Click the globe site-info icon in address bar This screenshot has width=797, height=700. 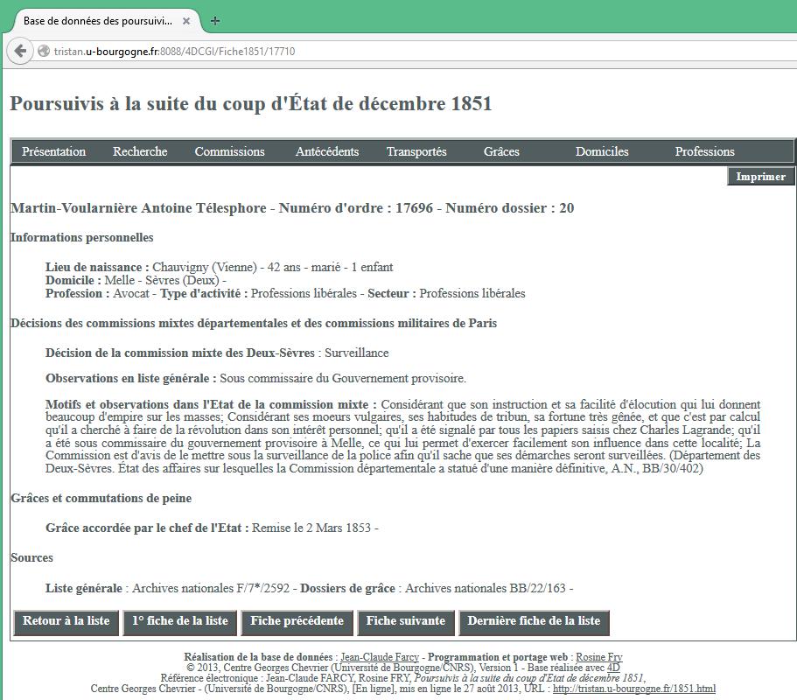coord(44,51)
